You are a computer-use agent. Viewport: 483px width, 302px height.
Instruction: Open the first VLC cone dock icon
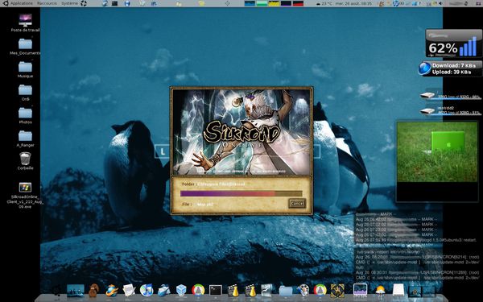[x=233, y=290]
